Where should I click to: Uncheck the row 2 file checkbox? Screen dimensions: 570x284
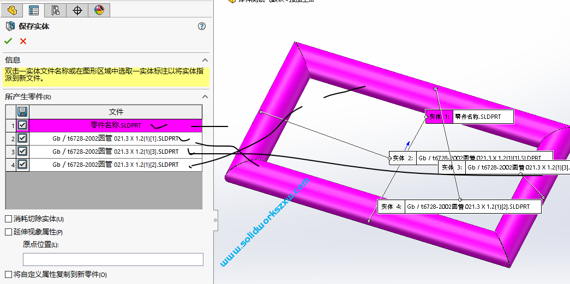click(x=22, y=138)
